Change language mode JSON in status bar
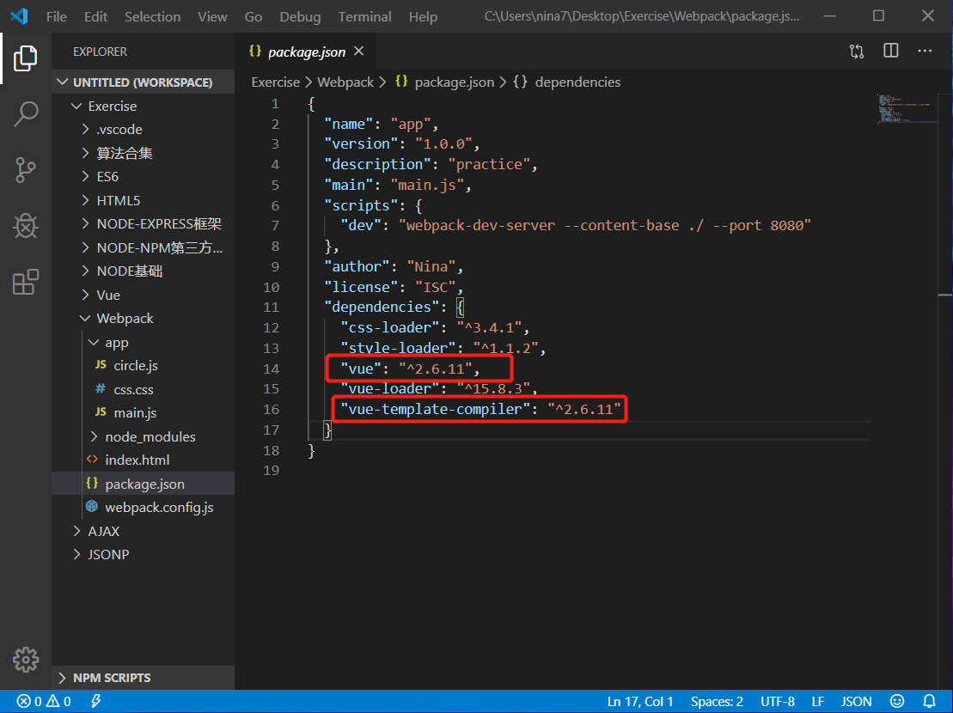The height and width of the screenshot is (713, 953). (x=856, y=702)
